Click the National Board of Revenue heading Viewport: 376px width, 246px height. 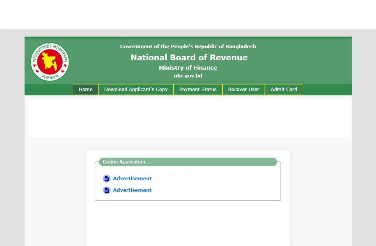[189, 58]
